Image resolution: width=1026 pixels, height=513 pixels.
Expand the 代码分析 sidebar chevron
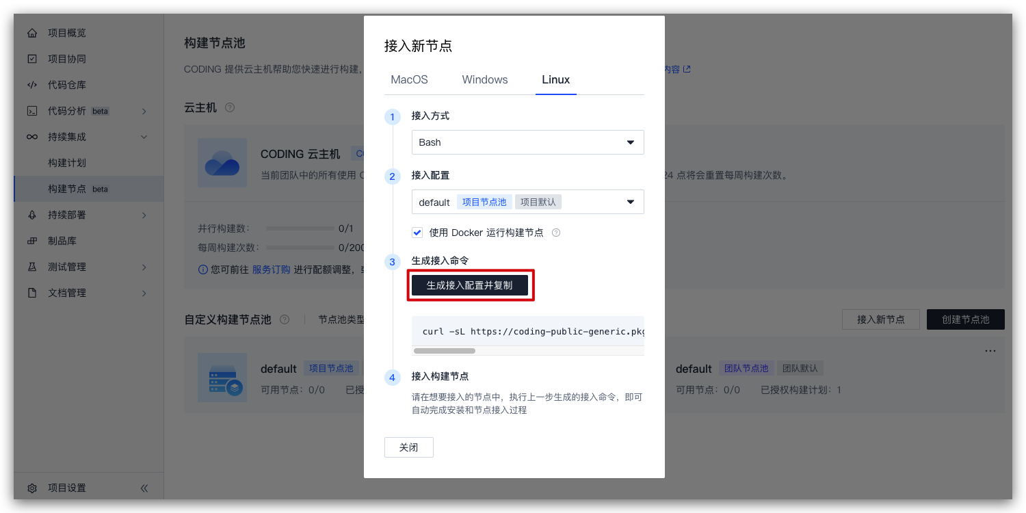tap(144, 111)
